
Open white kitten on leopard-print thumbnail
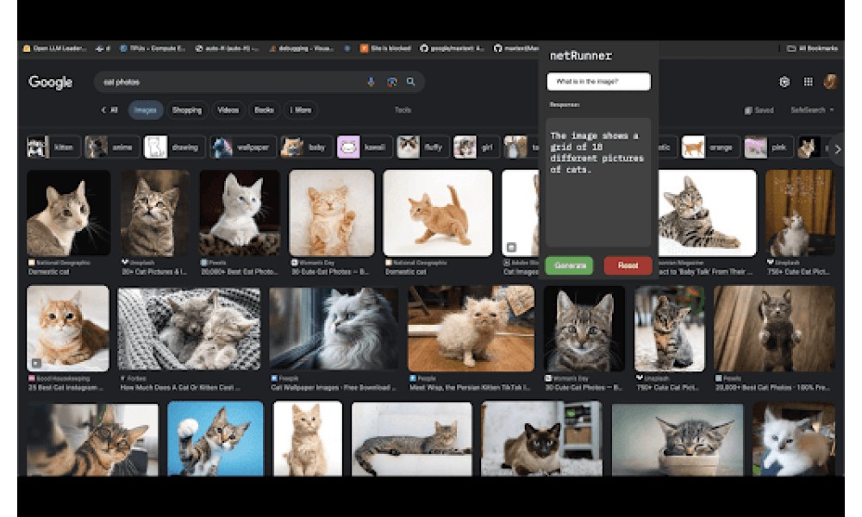(x=239, y=213)
